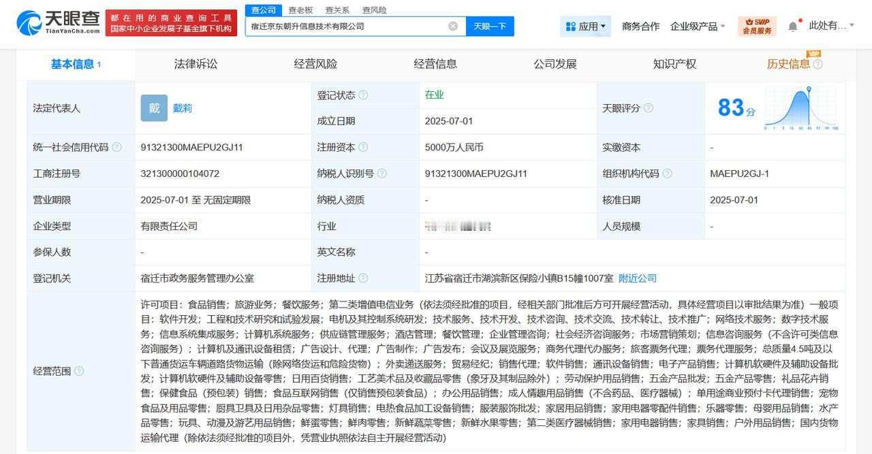Click registration number 321300000104072
The width and height of the screenshot is (872, 454).
click(x=180, y=174)
